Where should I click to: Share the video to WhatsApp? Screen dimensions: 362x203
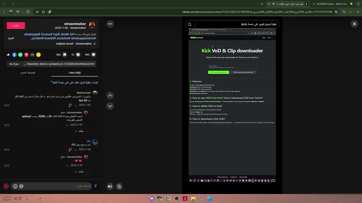point(20,55)
